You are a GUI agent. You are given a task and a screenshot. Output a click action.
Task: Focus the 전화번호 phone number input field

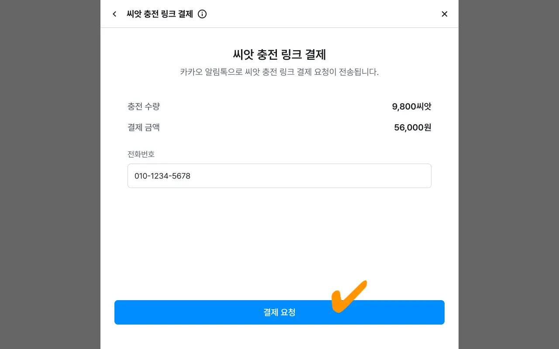(279, 176)
